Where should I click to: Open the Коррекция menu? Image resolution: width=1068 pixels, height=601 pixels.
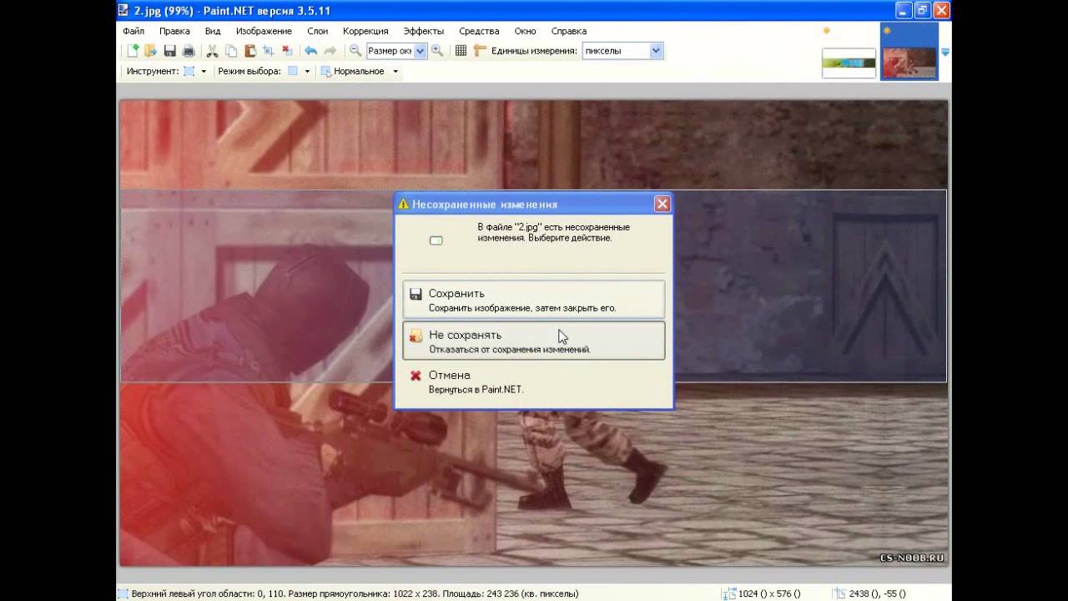tap(365, 31)
